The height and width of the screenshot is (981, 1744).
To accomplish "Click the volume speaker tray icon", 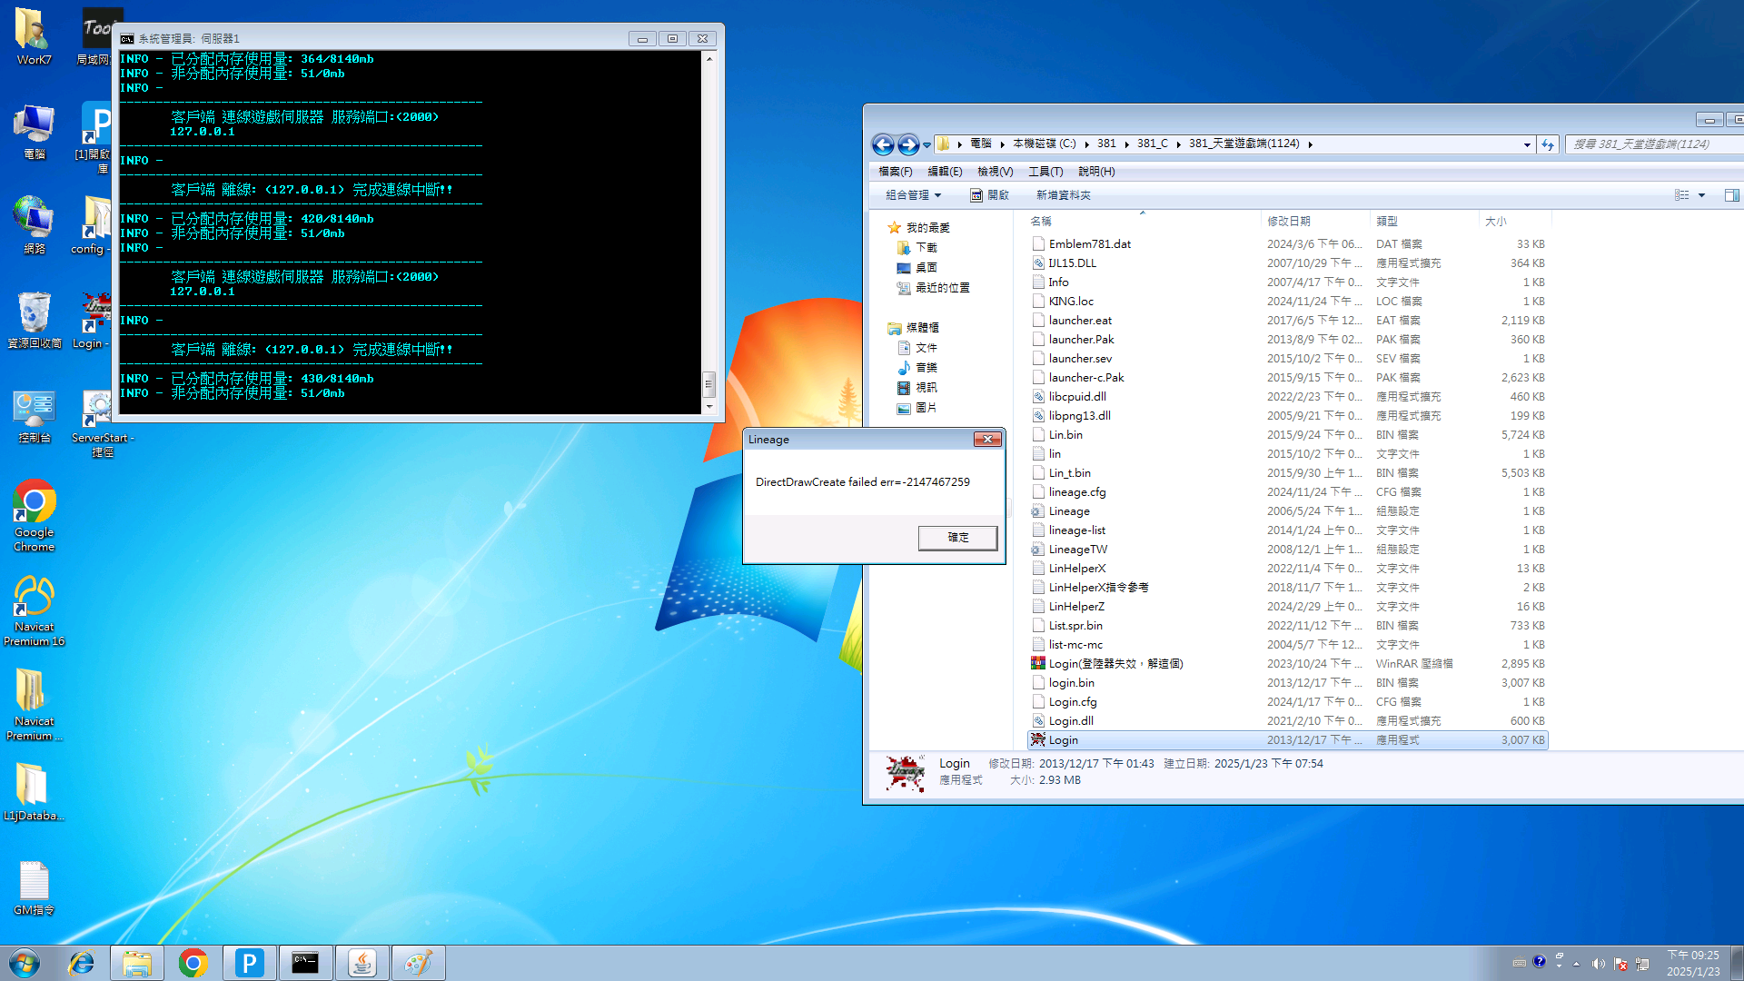I will pyautogui.click(x=1598, y=964).
